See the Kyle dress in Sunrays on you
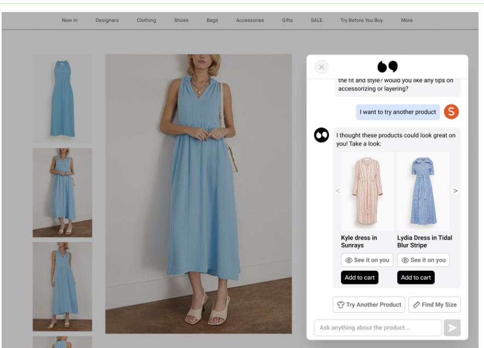The width and height of the screenshot is (484, 348). pyautogui.click(x=367, y=260)
